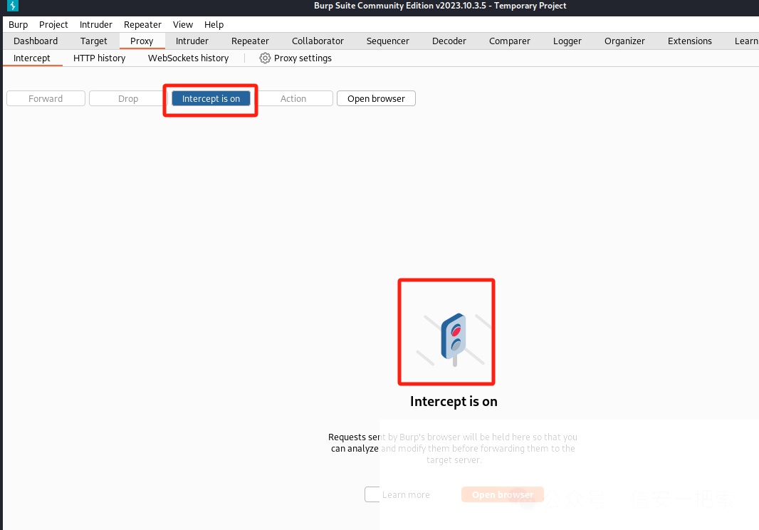Click the traffic light intercept illustration
The width and height of the screenshot is (759, 530).
tap(453, 339)
